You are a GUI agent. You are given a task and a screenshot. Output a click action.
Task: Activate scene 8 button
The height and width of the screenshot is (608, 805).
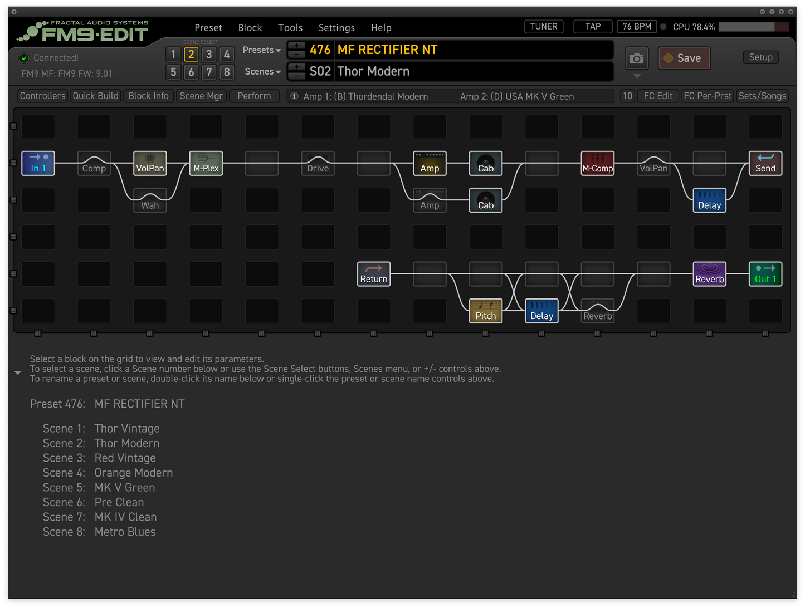tap(227, 72)
